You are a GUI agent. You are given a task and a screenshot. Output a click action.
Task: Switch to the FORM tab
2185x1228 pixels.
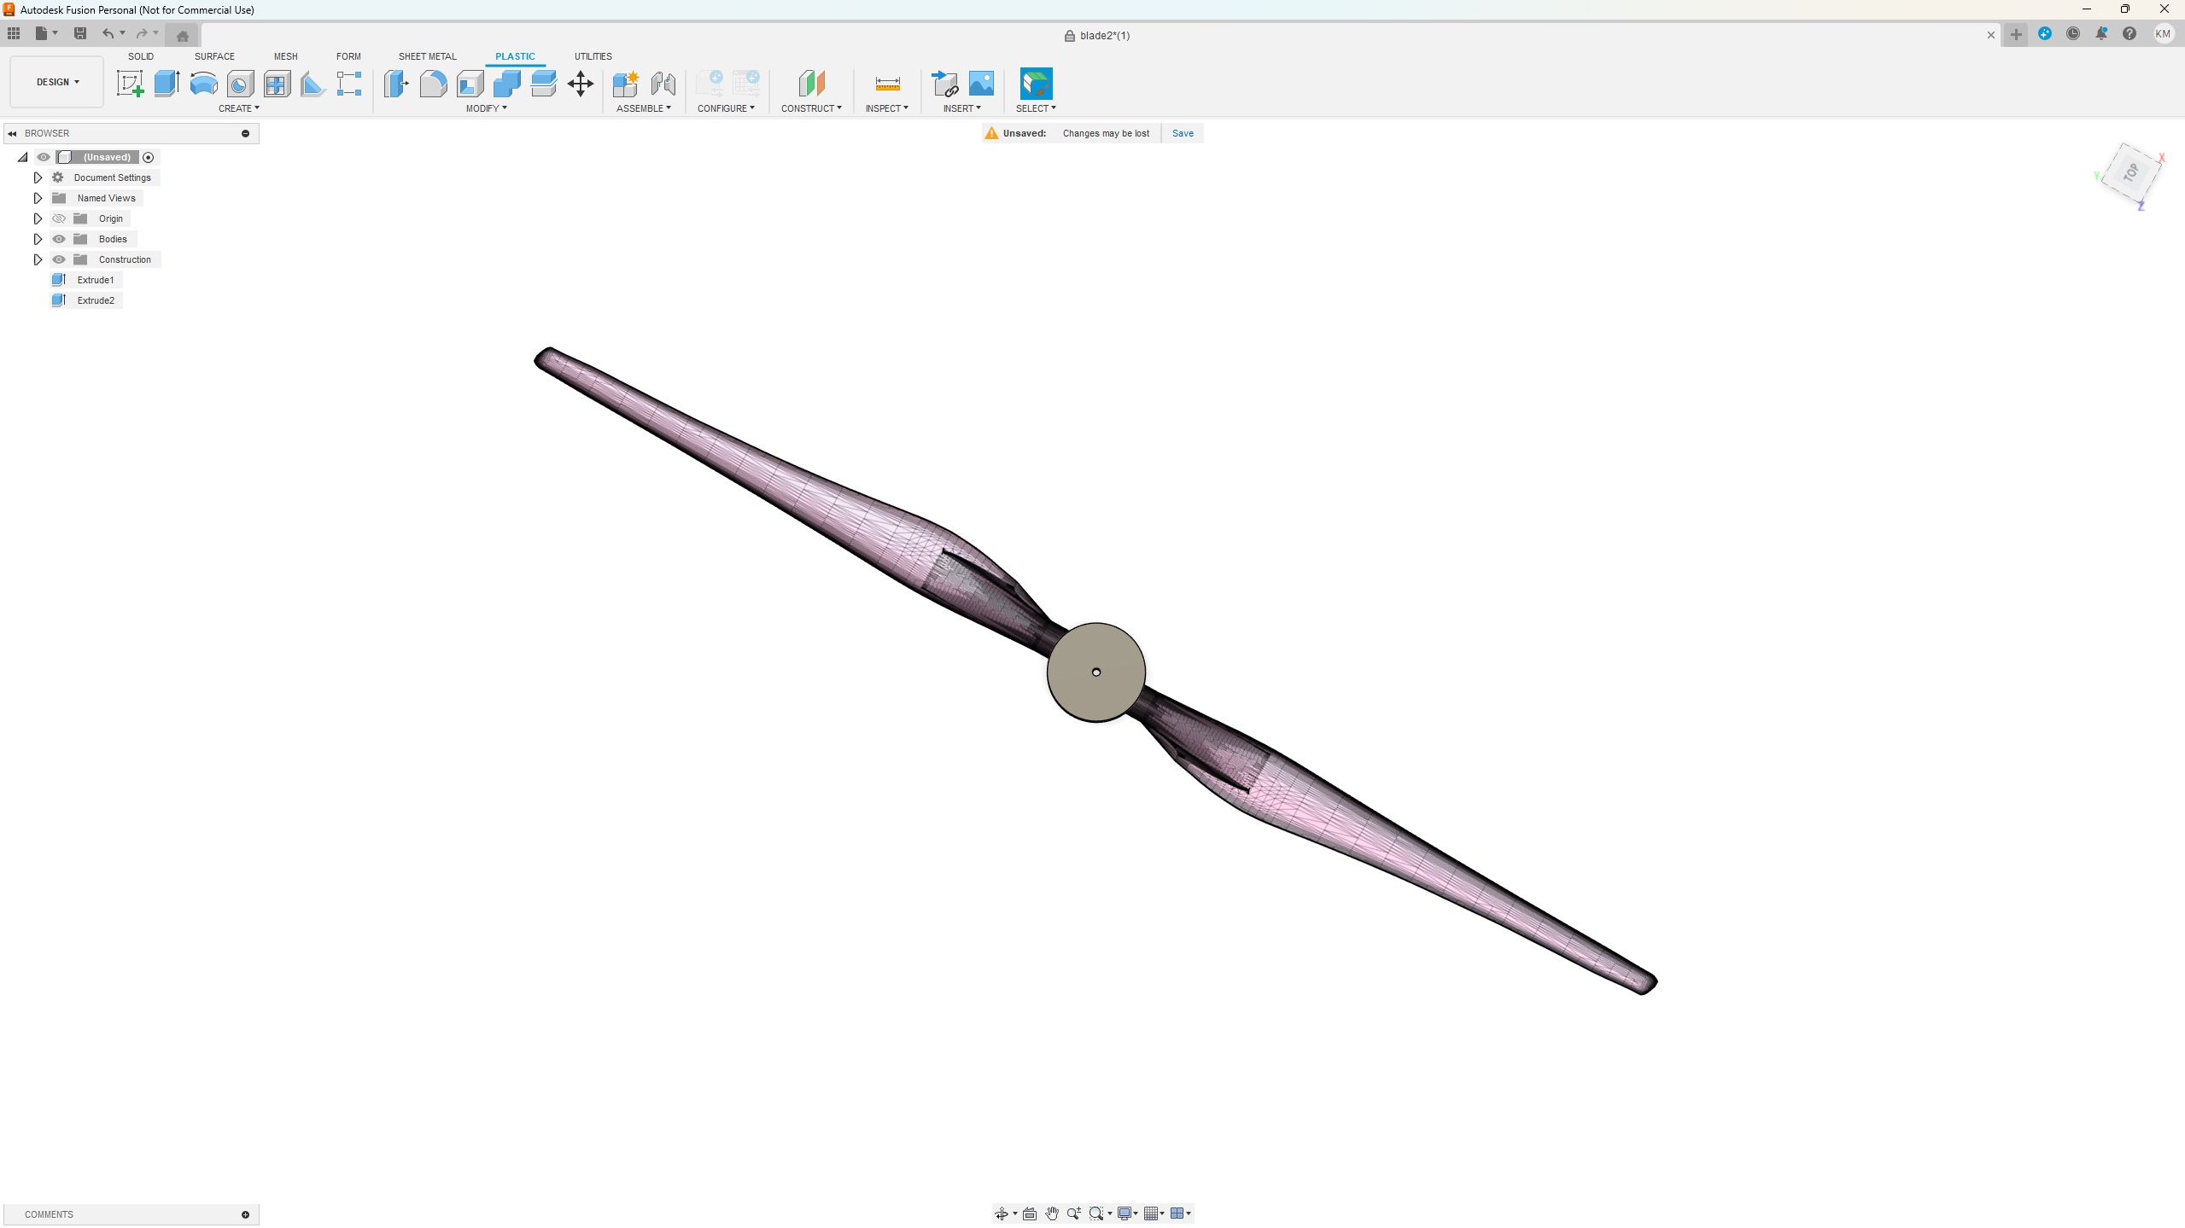[x=348, y=56]
